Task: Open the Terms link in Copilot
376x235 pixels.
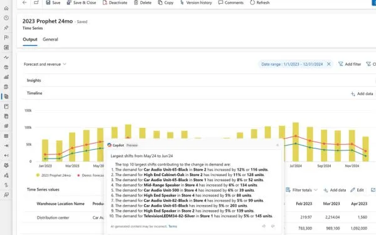Action: pyautogui.click(x=173, y=226)
